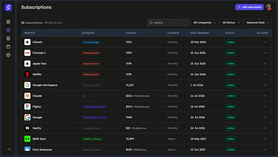Click the Formula 1 logo icon

click(x=27, y=53)
